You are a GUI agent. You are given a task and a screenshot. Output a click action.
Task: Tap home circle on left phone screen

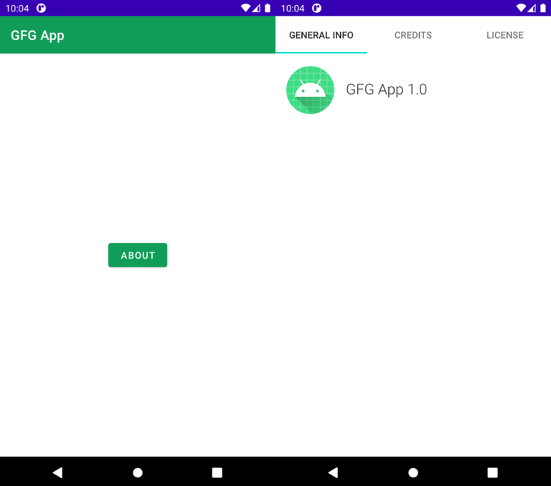point(138,472)
